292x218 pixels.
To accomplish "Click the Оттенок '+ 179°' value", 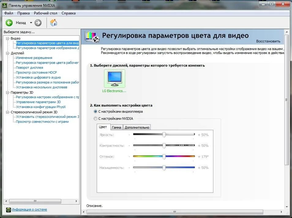I will (203, 157).
